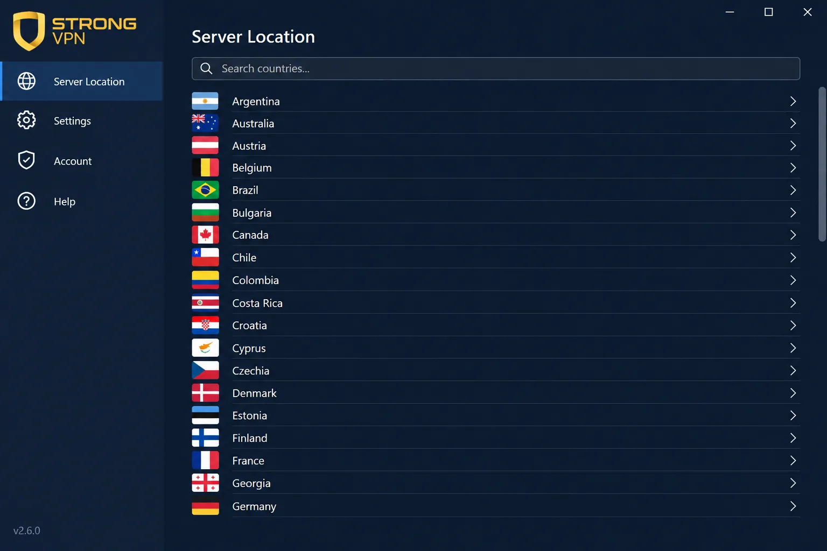Click the Czechia flag icon
The width and height of the screenshot is (827, 551).
[205, 370]
